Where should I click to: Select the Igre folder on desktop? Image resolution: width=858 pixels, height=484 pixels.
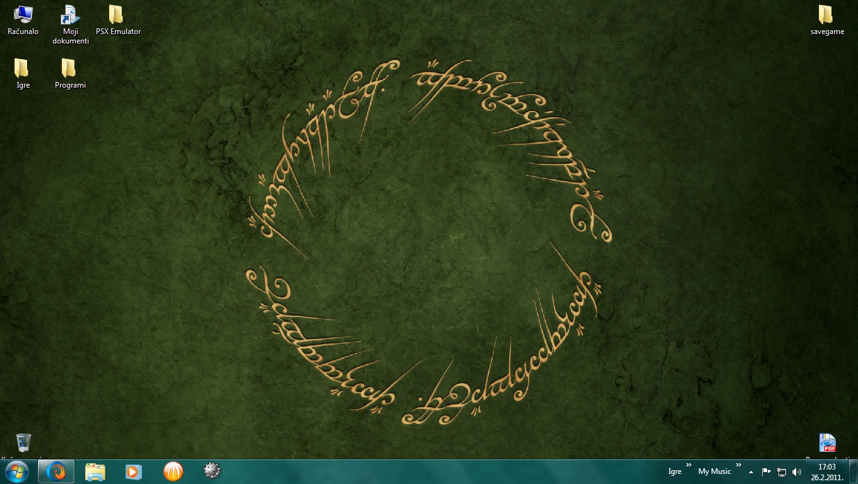click(23, 74)
